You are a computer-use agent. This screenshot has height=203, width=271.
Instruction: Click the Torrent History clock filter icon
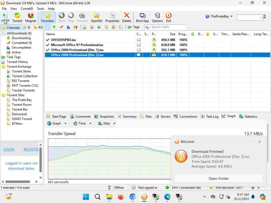click(x=84, y=27)
